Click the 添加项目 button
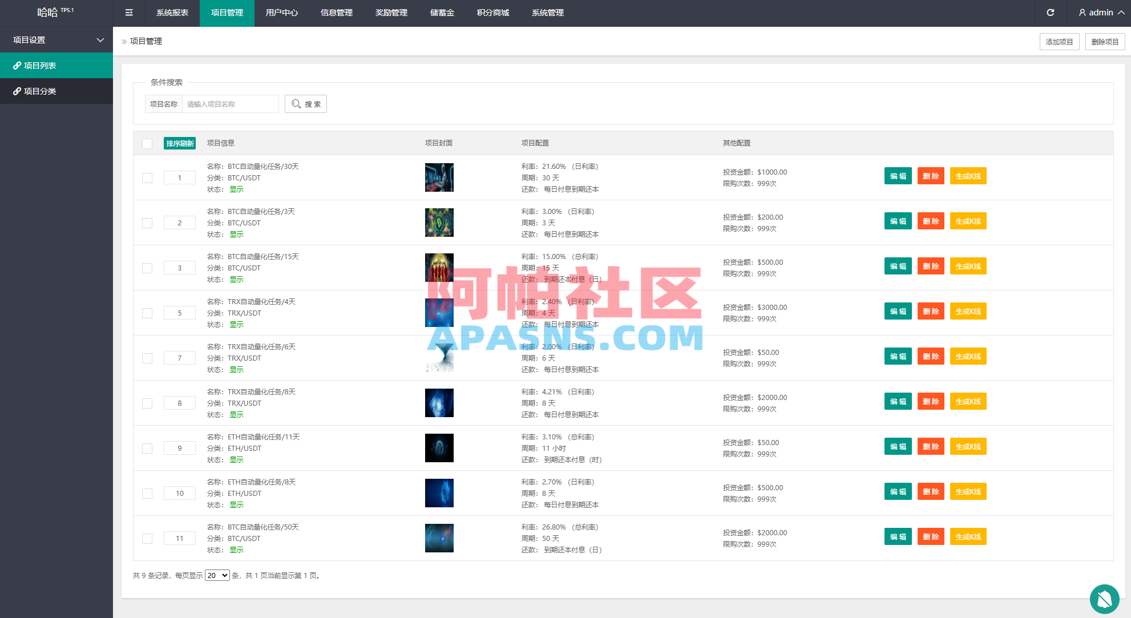The height and width of the screenshot is (618, 1131). tap(1059, 41)
